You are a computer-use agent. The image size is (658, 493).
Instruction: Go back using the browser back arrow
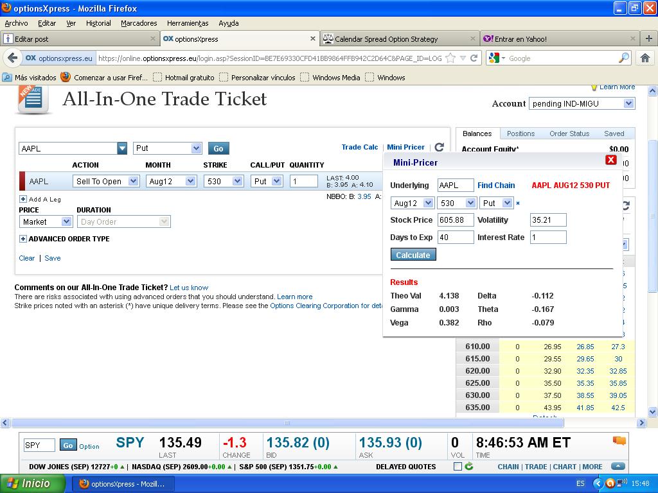[12, 58]
